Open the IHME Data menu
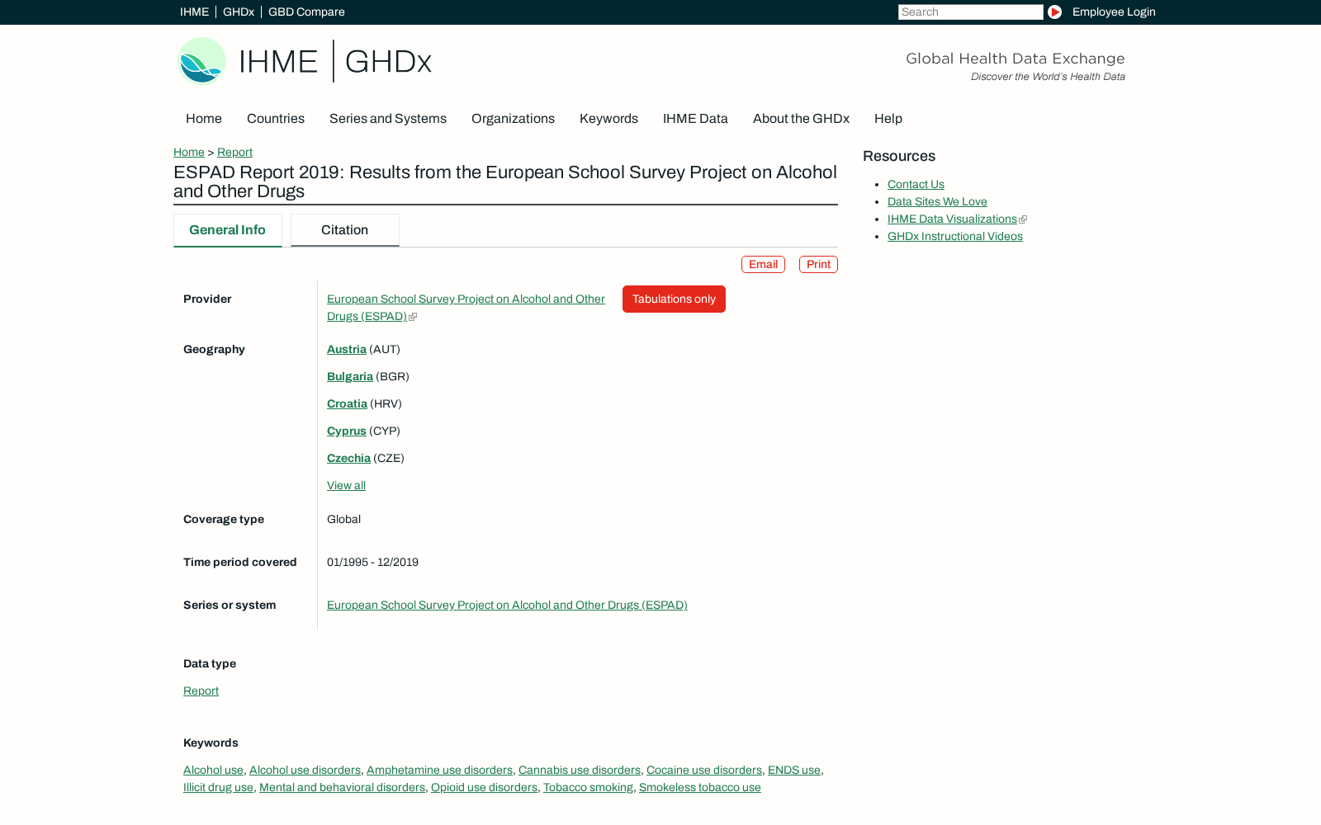This screenshot has height=825, width=1321. [695, 119]
